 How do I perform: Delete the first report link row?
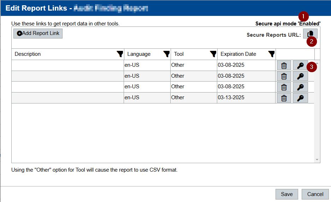point(284,66)
